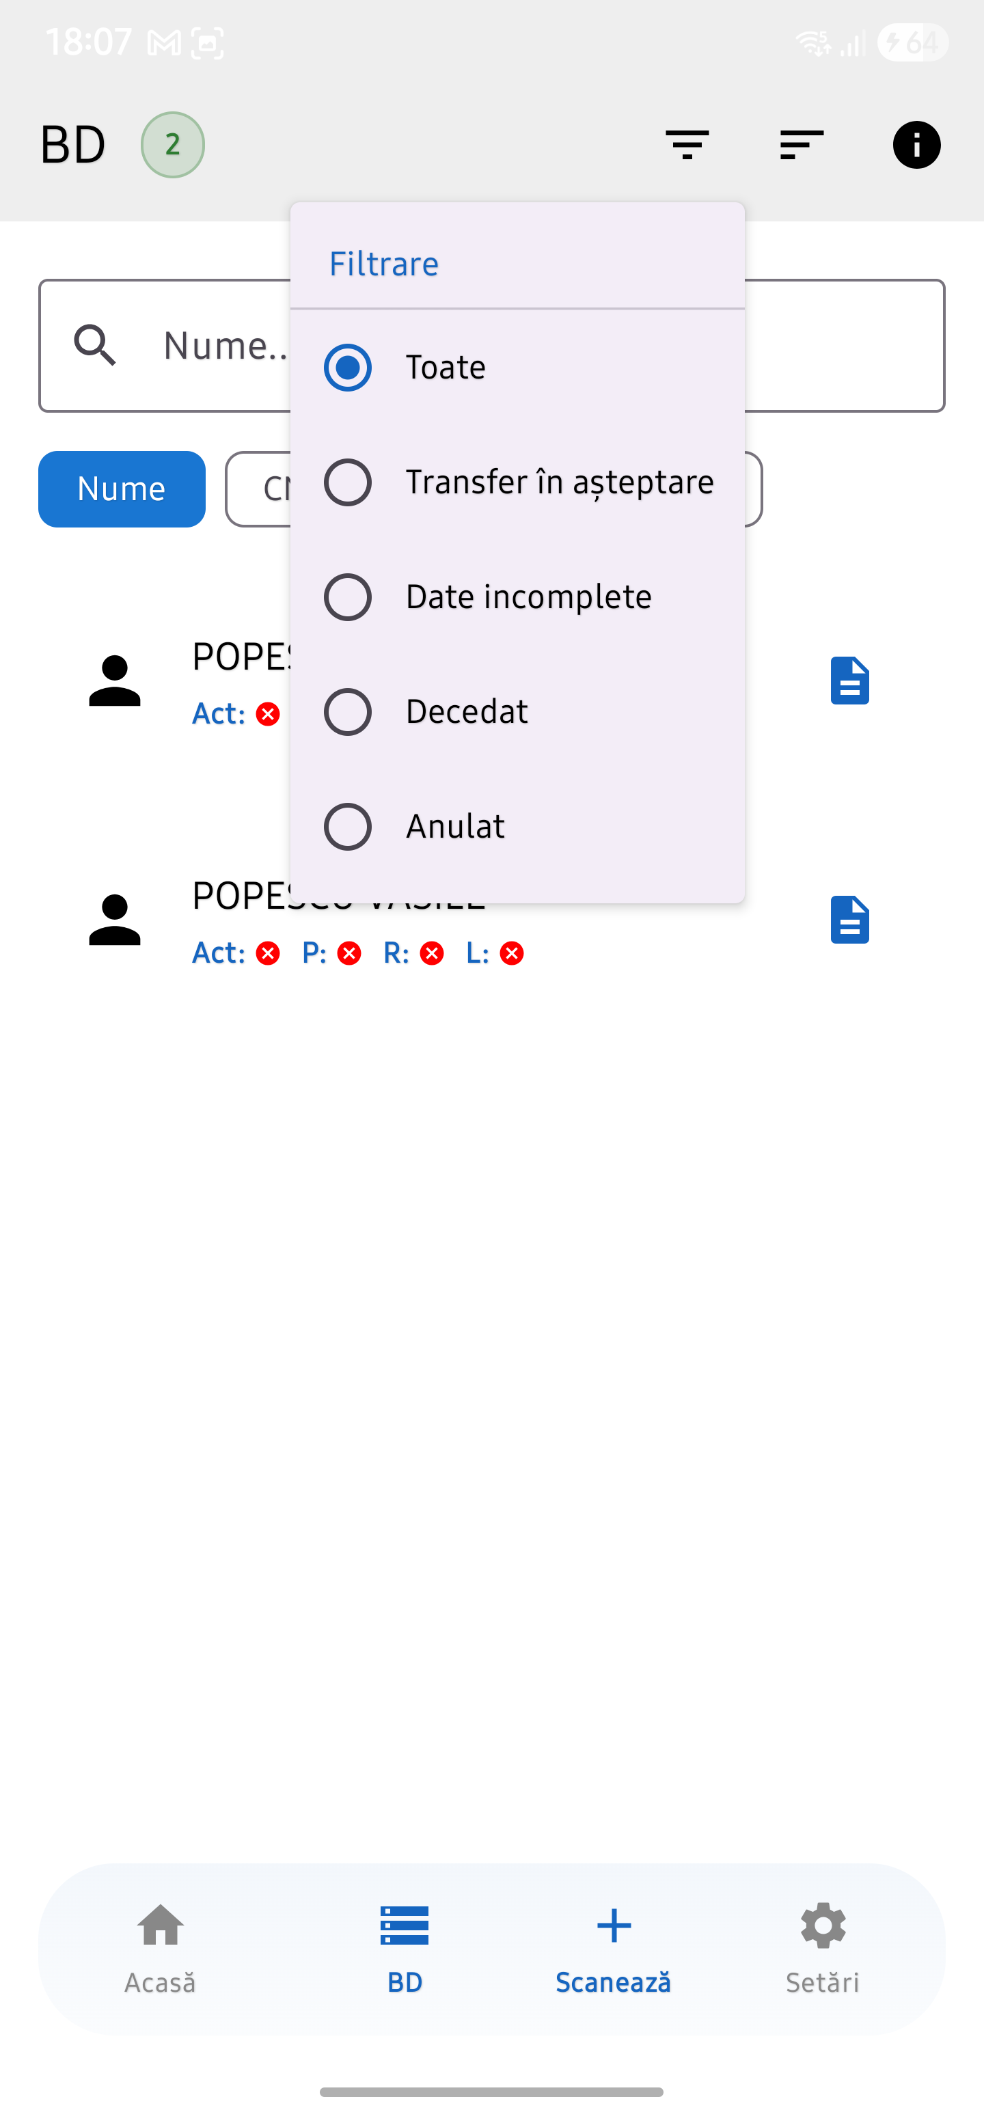The width and height of the screenshot is (984, 2110).
Task: Open document icon for first Popescu entry
Action: click(849, 680)
